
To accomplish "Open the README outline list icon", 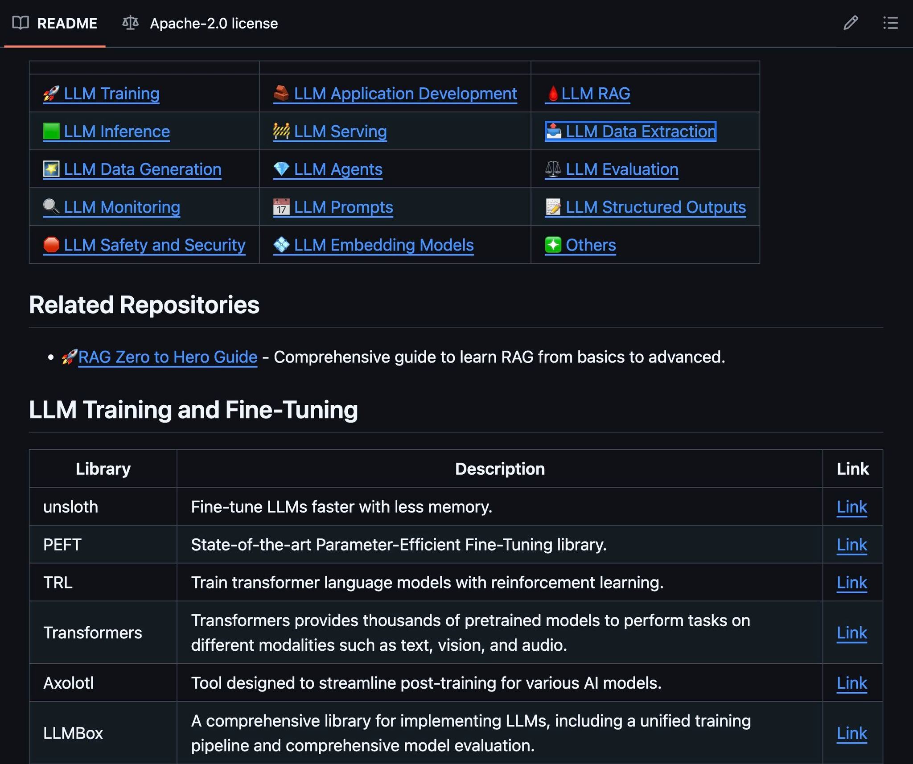I will point(890,23).
